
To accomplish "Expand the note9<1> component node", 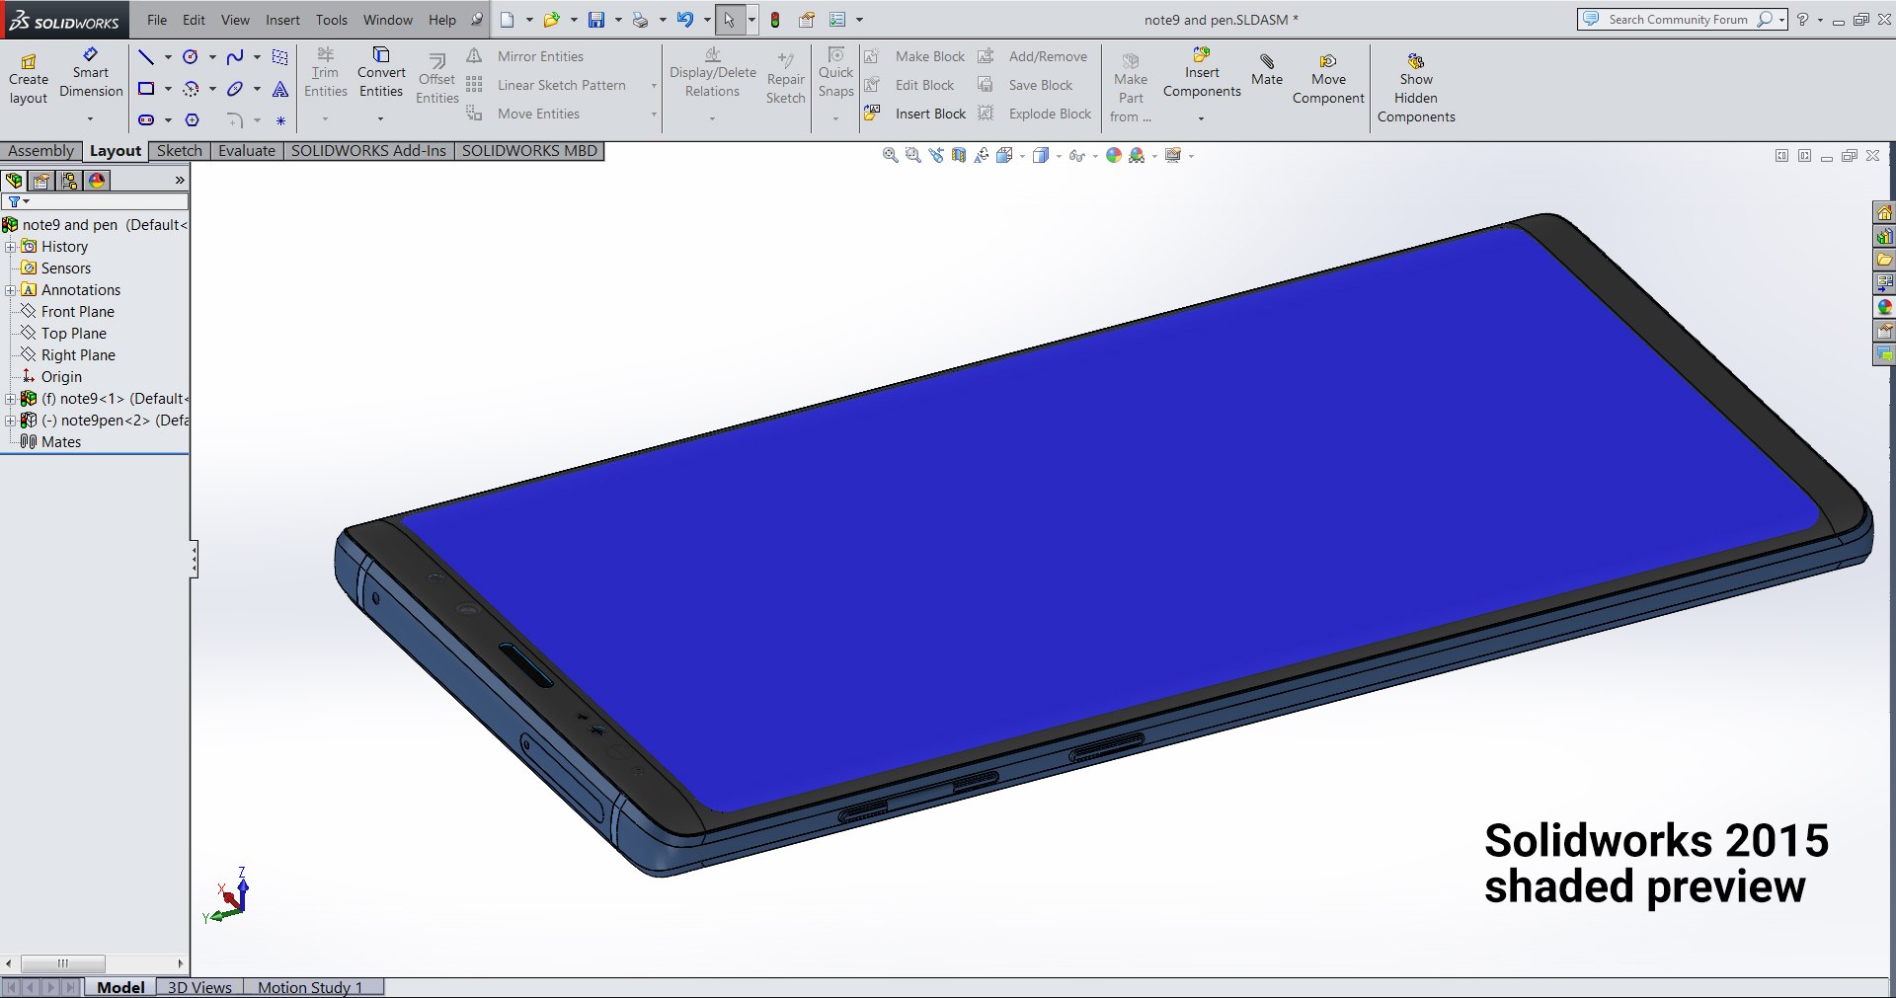I will point(10,399).
